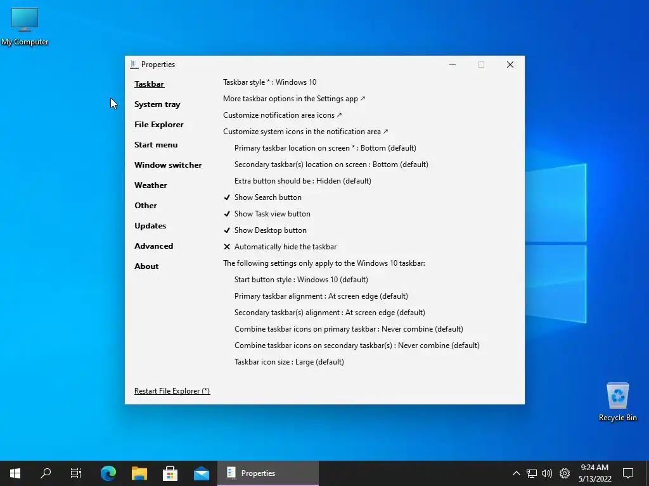This screenshot has height=486, width=649.
Task: Open the About section
Action: click(x=146, y=266)
